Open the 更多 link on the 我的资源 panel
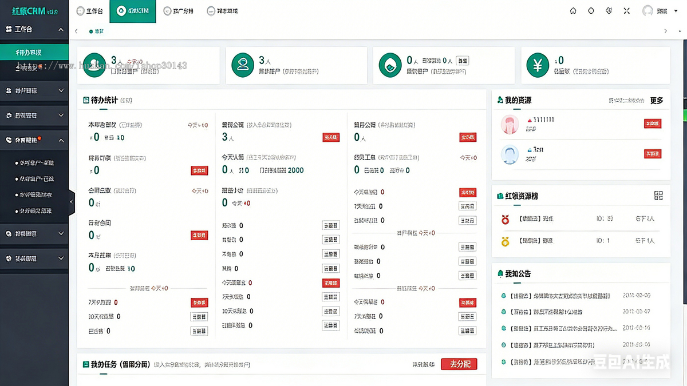The height and width of the screenshot is (386, 687). click(656, 100)
